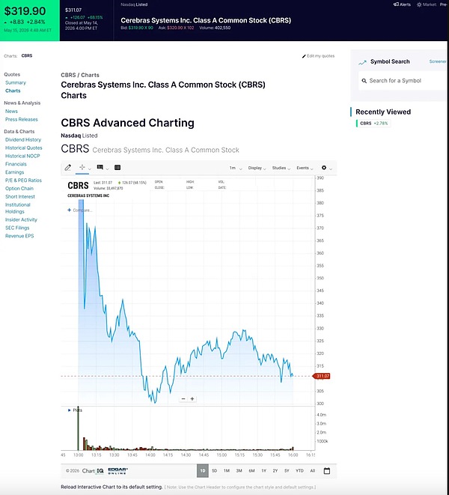Open the 1m interval dropdown
The width and height of the screenshot is (449, 495).
tap(236, 168)
